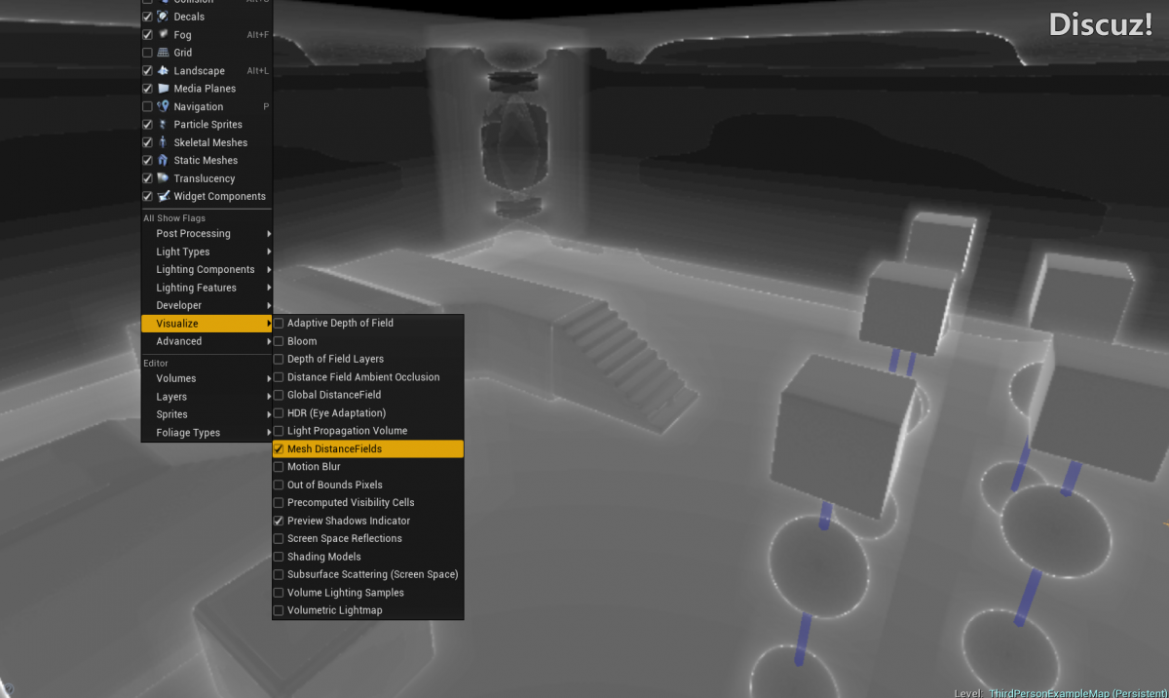Image resolution: width=1169 pixels, height=698 pixels.
Task: Enable the Navigation checkbox
Action: (x=147, y=106)
